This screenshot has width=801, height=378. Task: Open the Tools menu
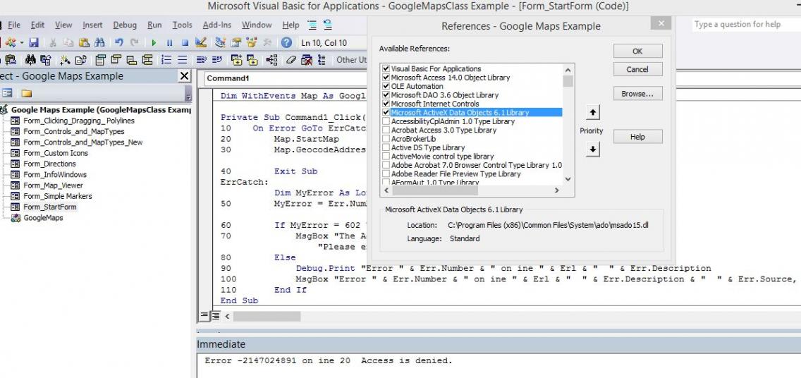click(x=182, y=25)
